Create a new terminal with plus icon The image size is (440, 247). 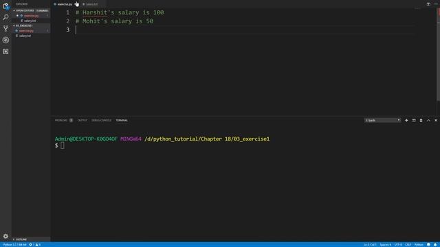tap(406, 120)
